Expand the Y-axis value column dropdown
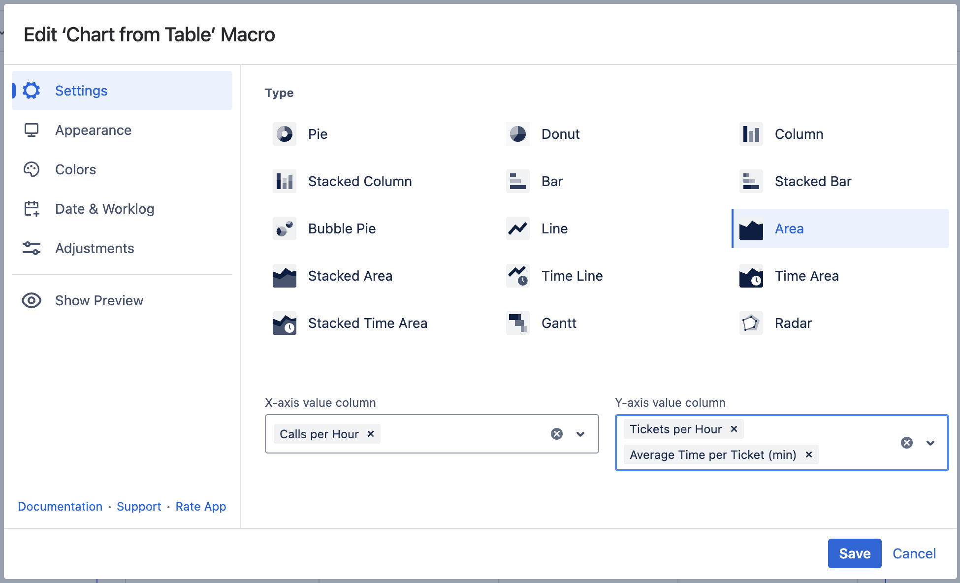Screen dimensions: 960x583 930,443
